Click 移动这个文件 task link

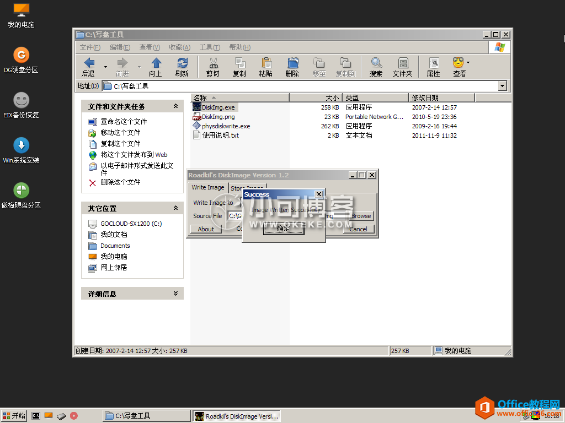pos(120,133)
